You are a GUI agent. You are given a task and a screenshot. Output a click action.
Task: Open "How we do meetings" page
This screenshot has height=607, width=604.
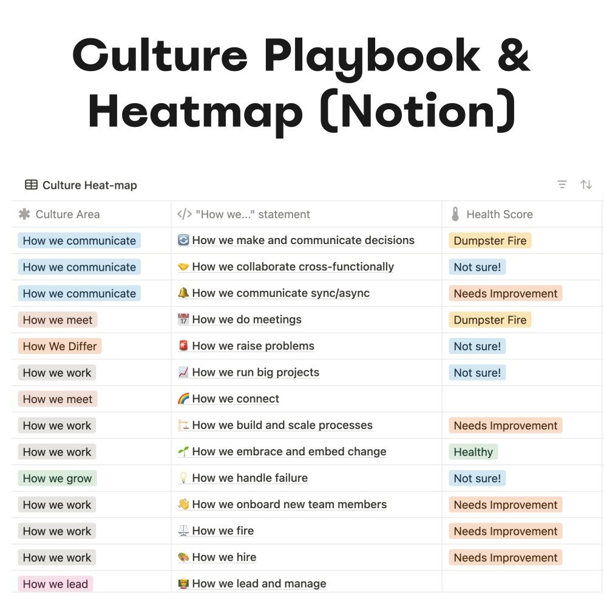tap(246, 319)
